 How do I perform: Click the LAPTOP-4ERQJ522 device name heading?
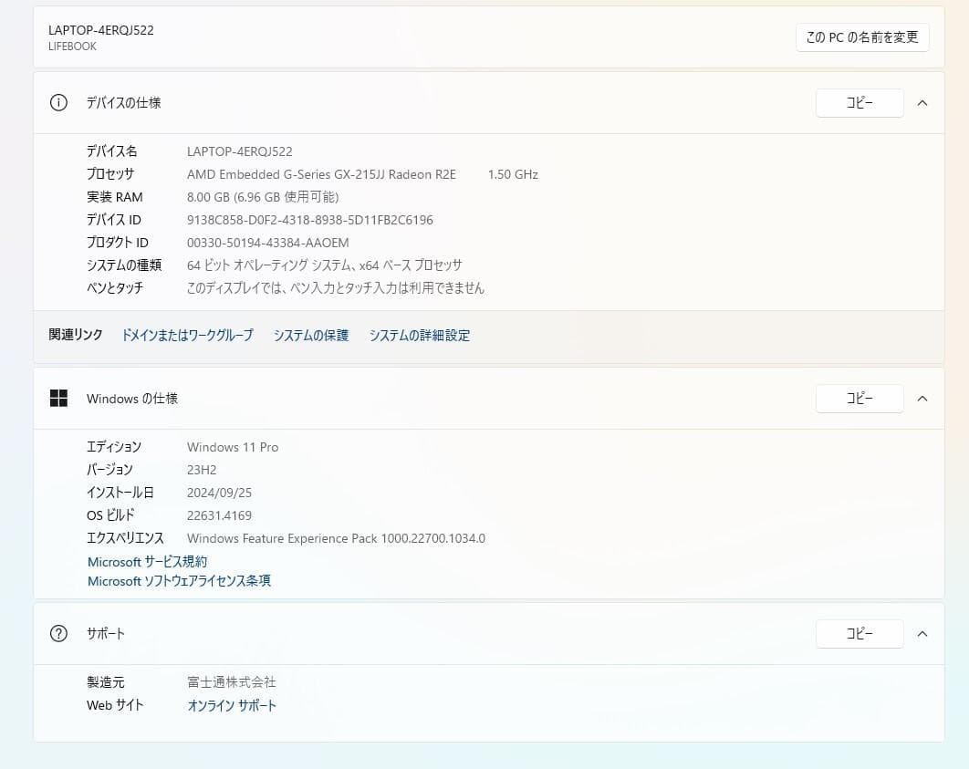tap(100, 29)
